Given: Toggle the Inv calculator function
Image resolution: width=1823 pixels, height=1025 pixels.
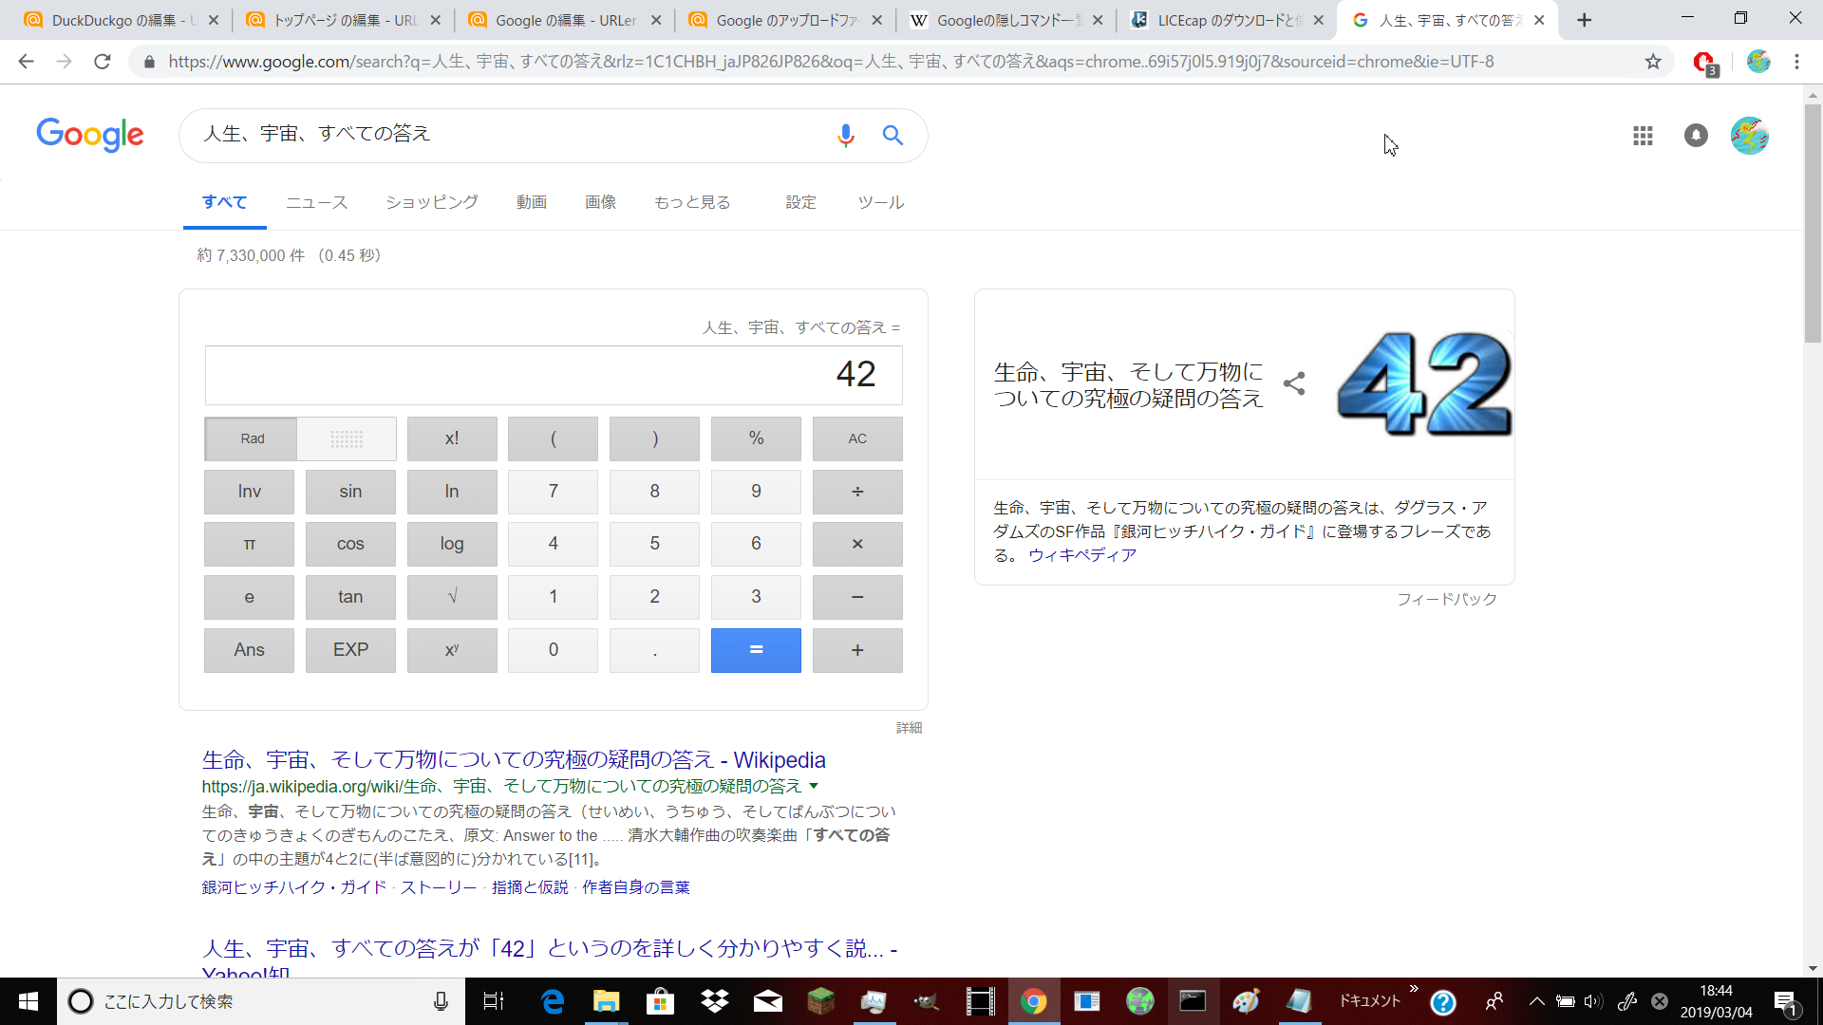Looking at the screenshot, I should click(250, 492).
